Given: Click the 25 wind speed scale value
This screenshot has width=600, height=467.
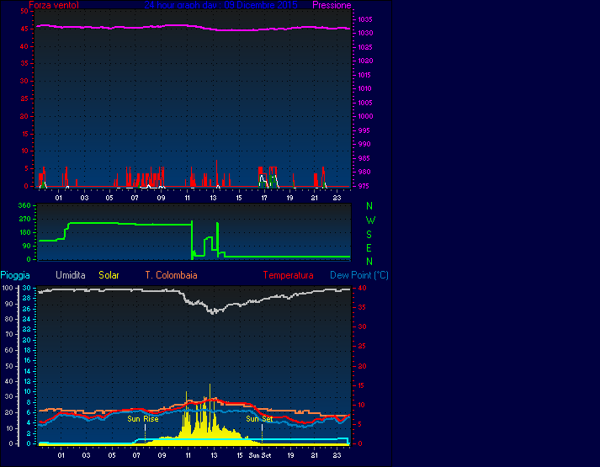Looking at the screenshot, I should [x=24, y=98].
